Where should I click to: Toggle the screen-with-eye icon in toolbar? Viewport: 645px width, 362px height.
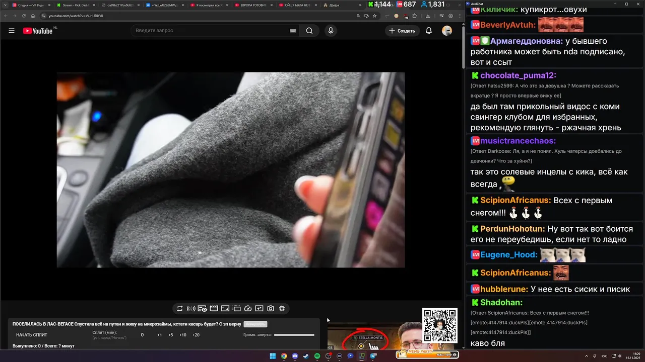202,309
